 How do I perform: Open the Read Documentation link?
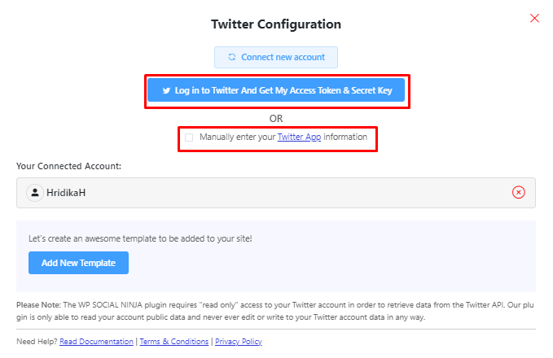pyautogui.click(x=96, y=342)
